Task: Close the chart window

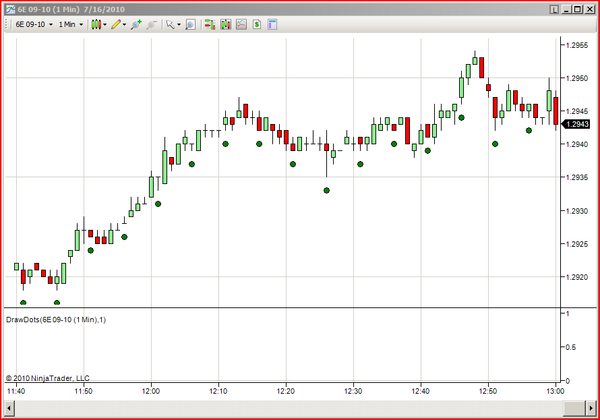Action: click(x=590, y=9)
